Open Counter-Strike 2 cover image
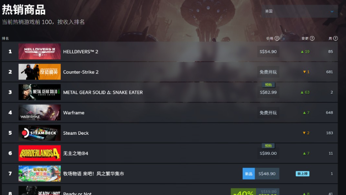Image resolution: width=346 pixels, height=195 pixels. (x=39, y=72)
